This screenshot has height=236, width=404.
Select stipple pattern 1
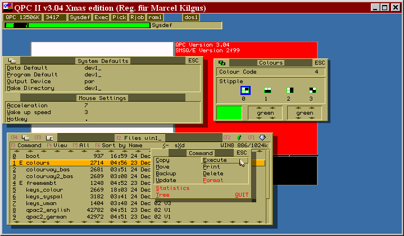point(268,90)
